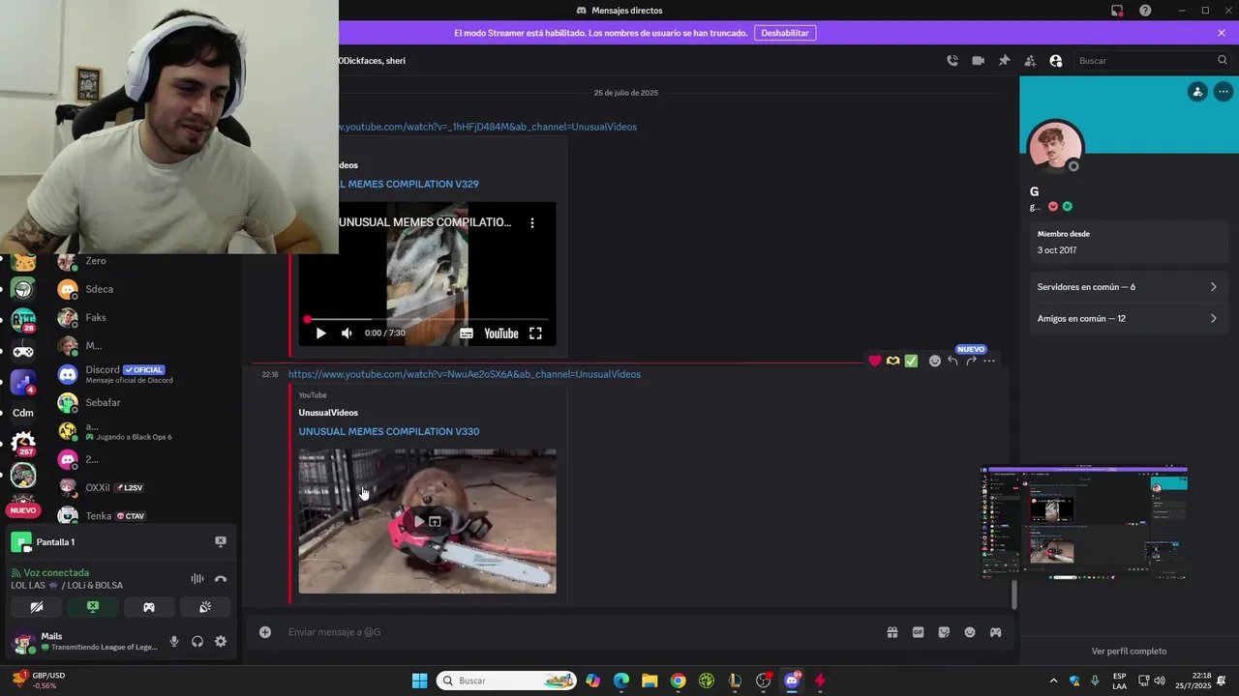Open the DM with Sebafar
Screen dimensions: 1239x696
click(144, 402)
